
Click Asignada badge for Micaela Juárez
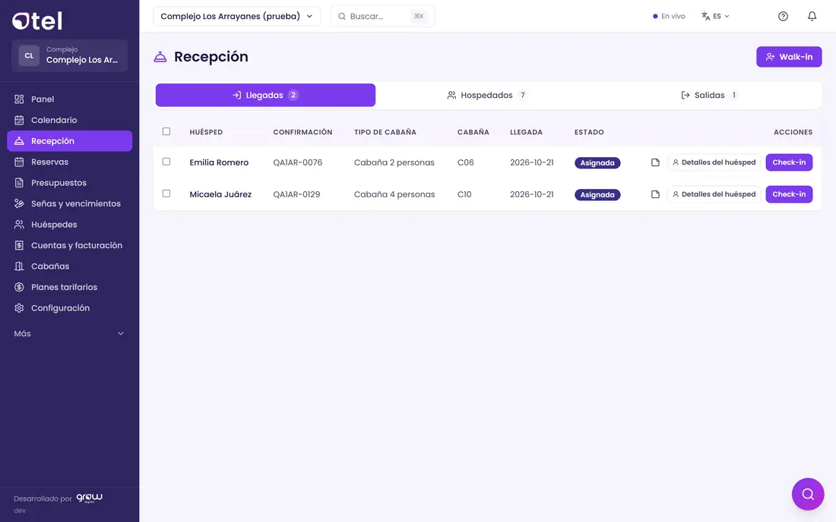(597, 195)
